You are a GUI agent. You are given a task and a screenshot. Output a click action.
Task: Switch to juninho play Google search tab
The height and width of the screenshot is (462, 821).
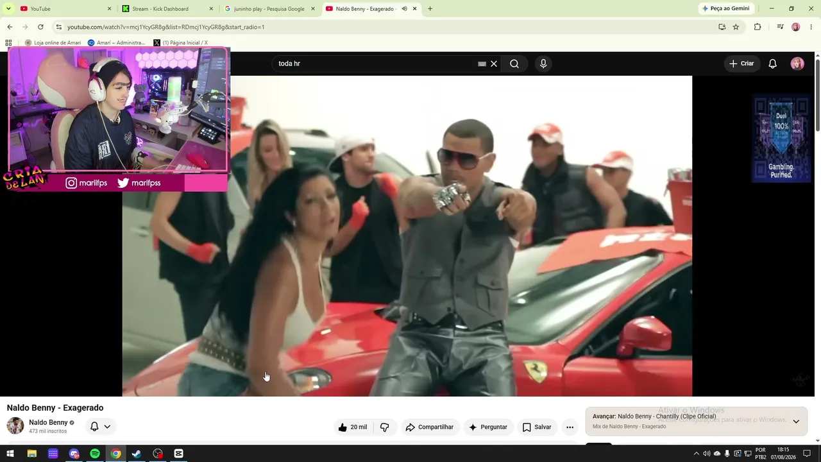coord(269,9)
